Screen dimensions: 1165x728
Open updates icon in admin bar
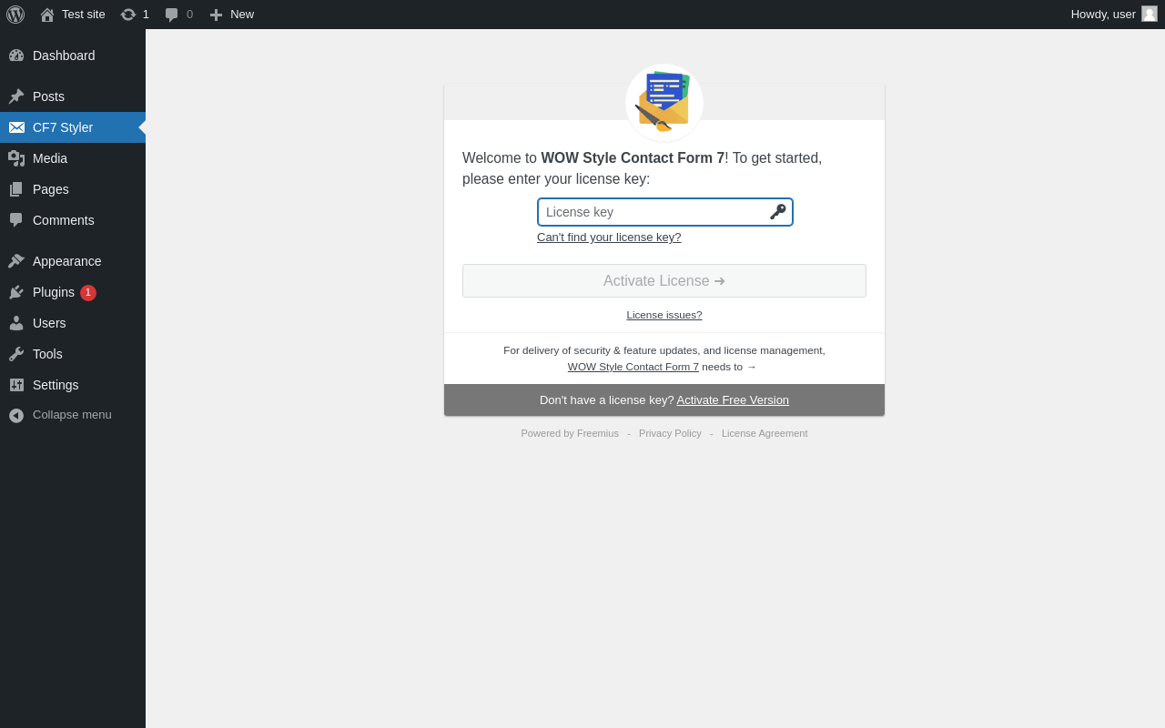[128, 15]
